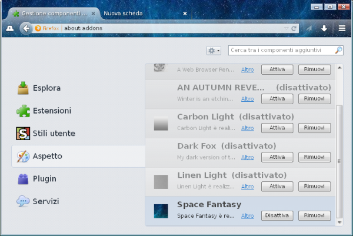The width and height of the screenshot is (353, 236).
Task: Click the magnifier search icon
Action: [x=338, y=50]
